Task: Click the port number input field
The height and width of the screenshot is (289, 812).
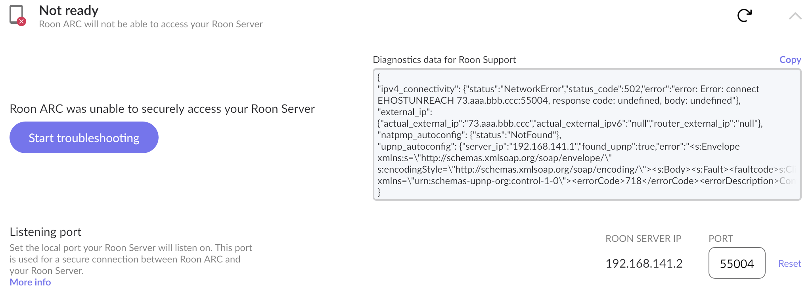Action: coord(737,263)
